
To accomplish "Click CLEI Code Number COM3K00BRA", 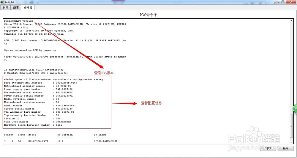I will point(64,122).
